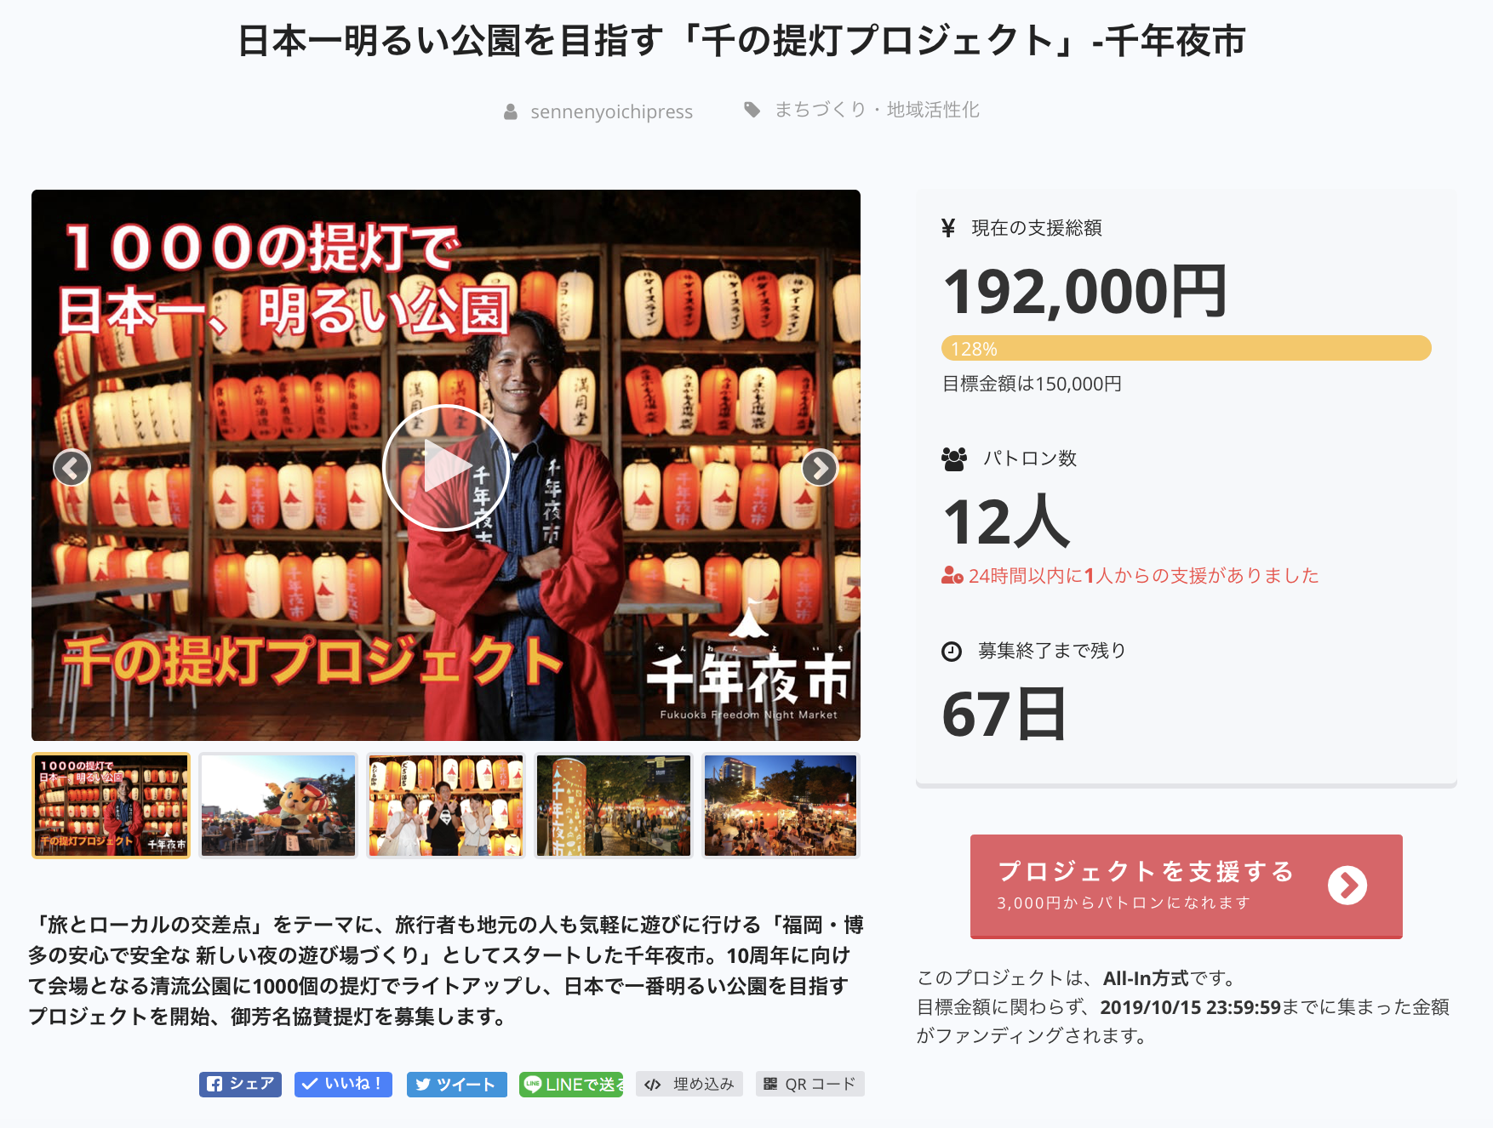Tweet this project via ツイート button
The image size is (1493, 1128).
457,1084
